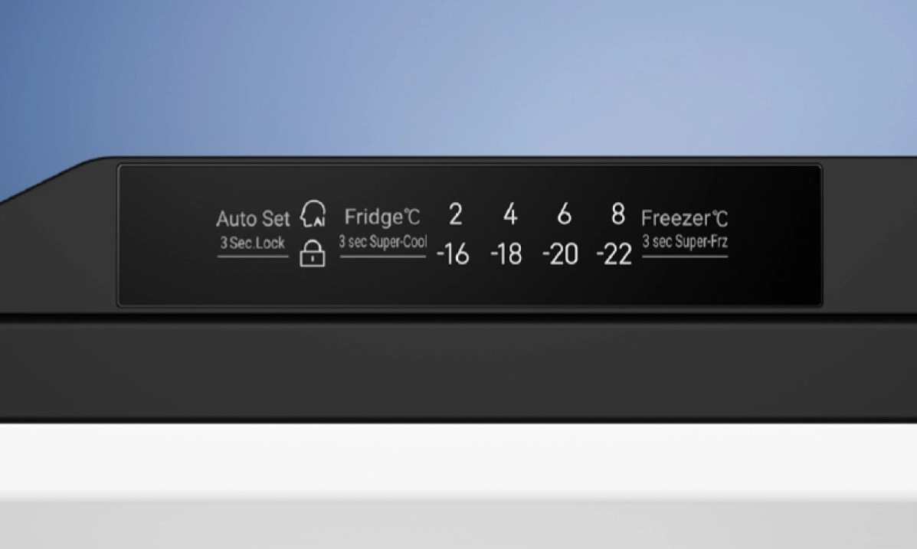Viewport: 917px width, 549px height.
Task: Tap the 3 Sec. Lock label
Action: point(253,243)
